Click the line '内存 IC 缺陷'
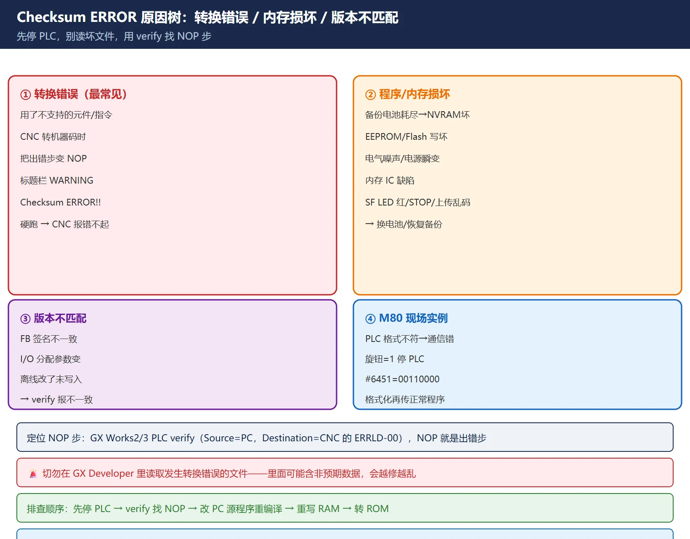This screenshot has height=539, width=690. [x=390, y=180]
